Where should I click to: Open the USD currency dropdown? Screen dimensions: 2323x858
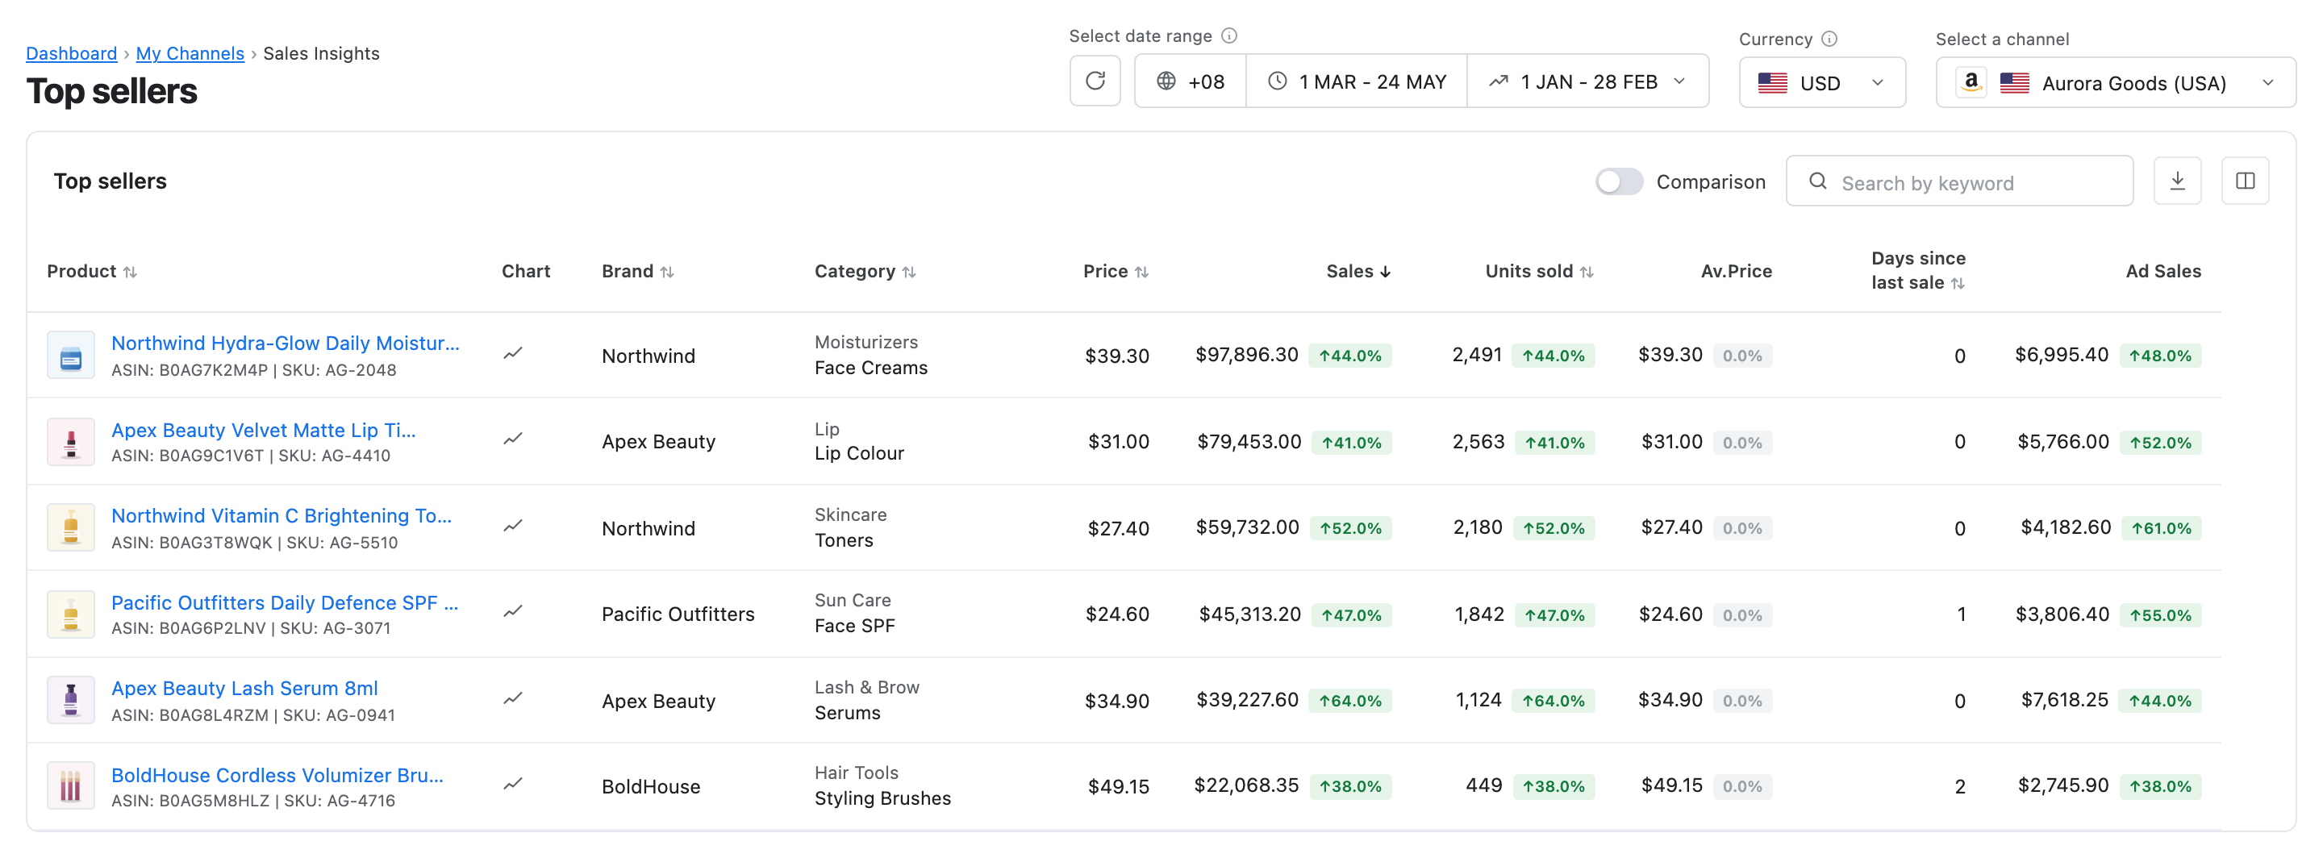pyautogui.click(x=1821, y=83)
